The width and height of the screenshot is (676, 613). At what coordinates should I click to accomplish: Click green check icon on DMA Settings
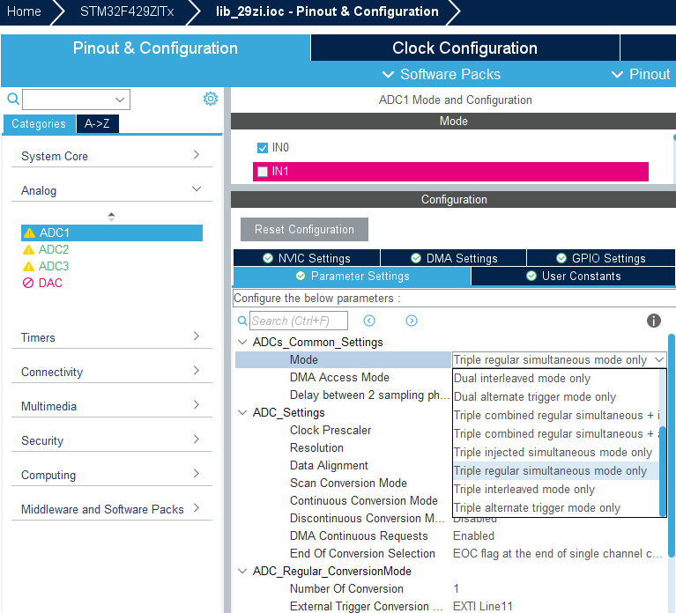pyautogui.click(x=416, y=258)
